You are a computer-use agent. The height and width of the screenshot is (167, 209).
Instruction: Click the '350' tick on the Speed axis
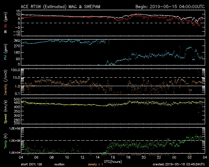(17, 111)
